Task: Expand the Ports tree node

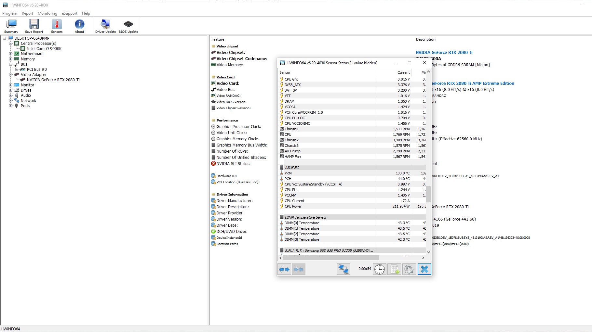Action: pyautogui.click(x=11, y=106)
